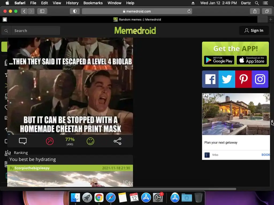Open Memedroid Pinterest page

coord(243,79)
